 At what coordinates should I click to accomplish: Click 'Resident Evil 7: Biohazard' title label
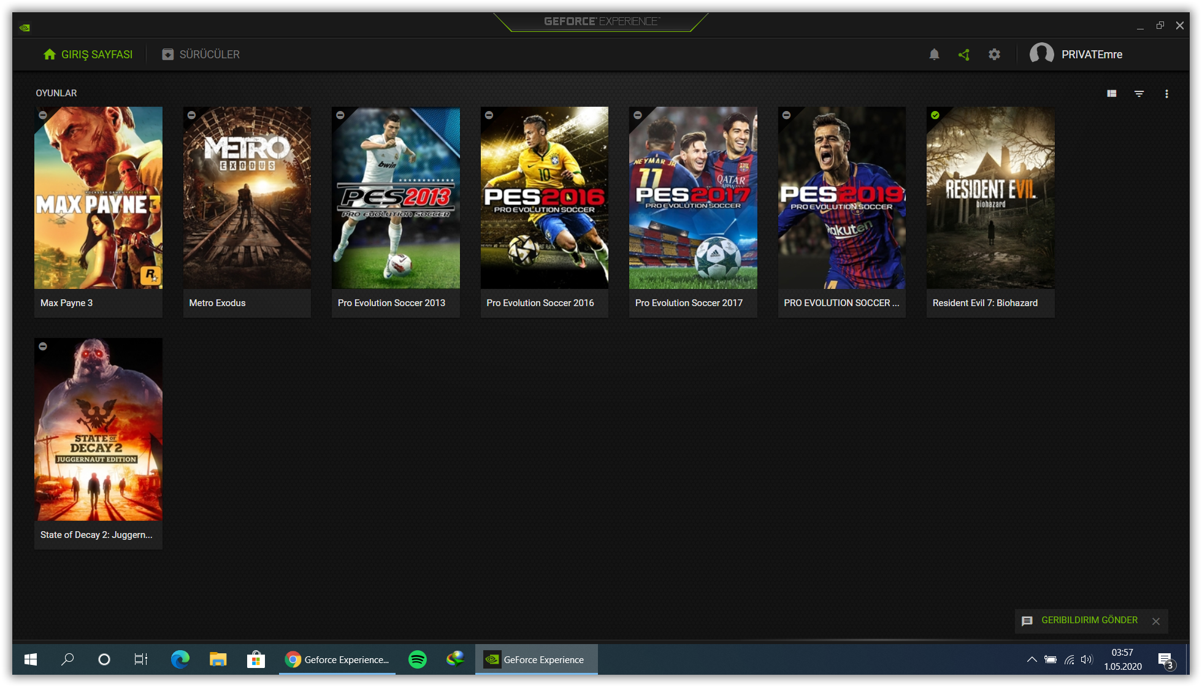[985, 303]
